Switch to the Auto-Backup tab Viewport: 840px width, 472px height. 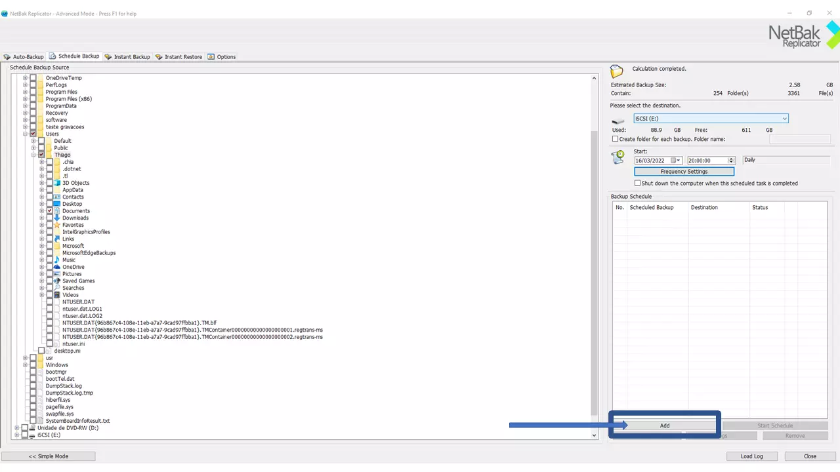(x=24, y=57)
